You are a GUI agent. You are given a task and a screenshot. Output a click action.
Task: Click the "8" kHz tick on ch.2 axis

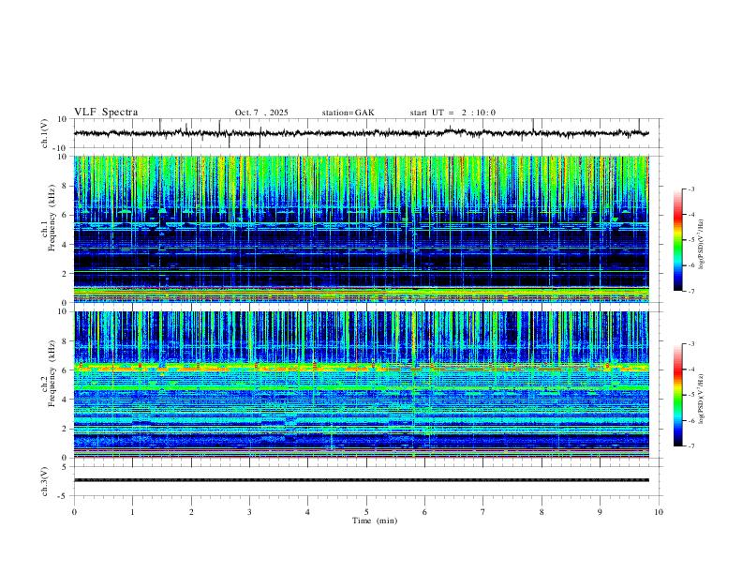coord(66,341)
